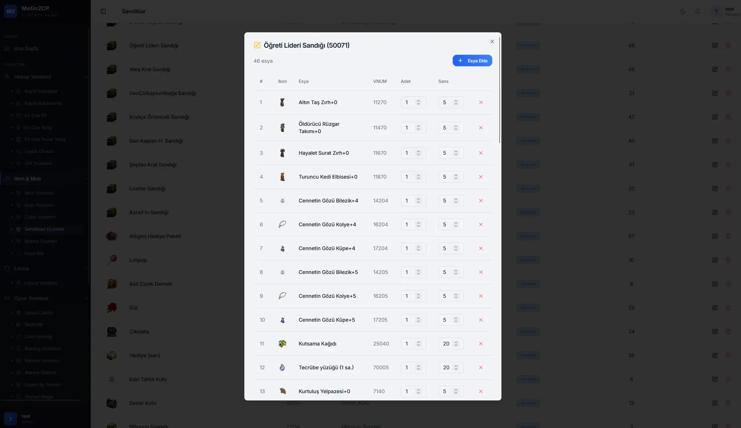Image resolution: width=741 pixels, height=428 pixels.
Task: Edit the Gül chest entry
Action: 715,308
